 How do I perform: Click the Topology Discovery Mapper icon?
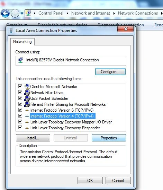point(27,122)
